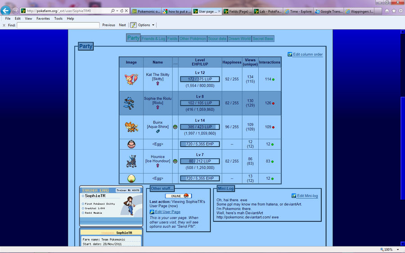The height and width of the screenshot is (253, 405).
Task: Click the Edit column order icon
Action: click(290, 54)
